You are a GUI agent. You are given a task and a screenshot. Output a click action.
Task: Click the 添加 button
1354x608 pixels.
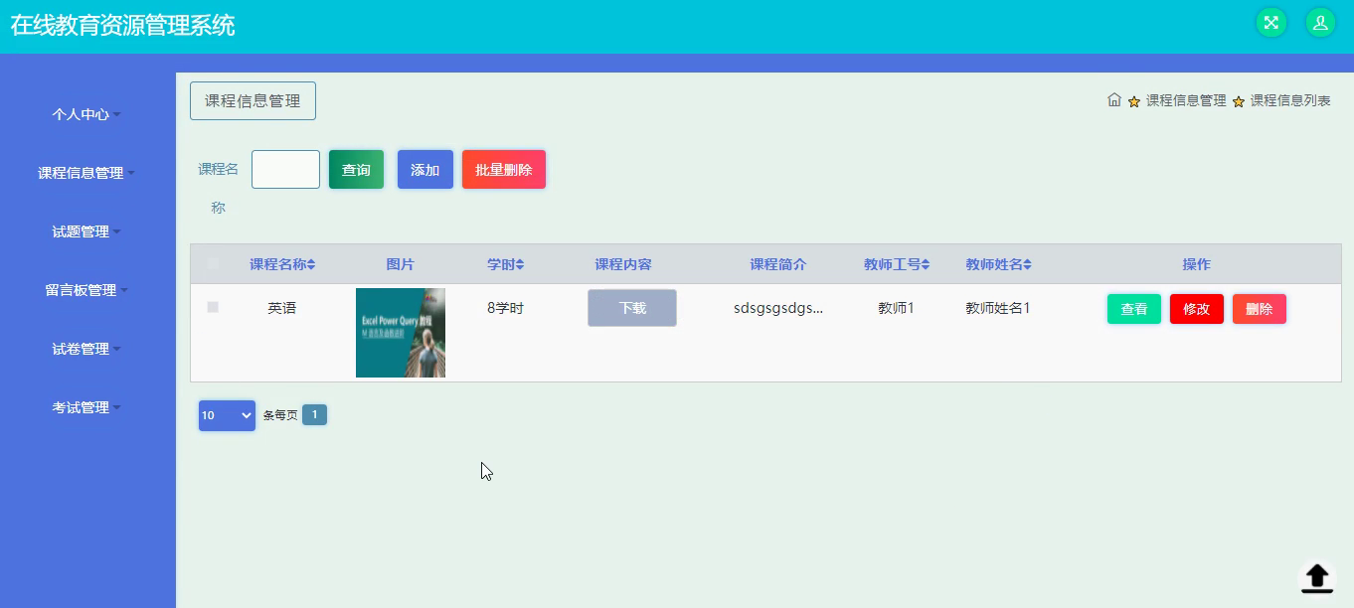[425, 170]
